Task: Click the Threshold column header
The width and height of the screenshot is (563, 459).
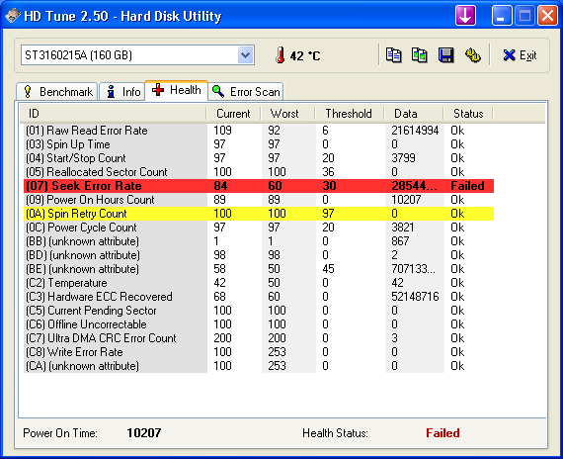Action: click(x=350, y=114)
